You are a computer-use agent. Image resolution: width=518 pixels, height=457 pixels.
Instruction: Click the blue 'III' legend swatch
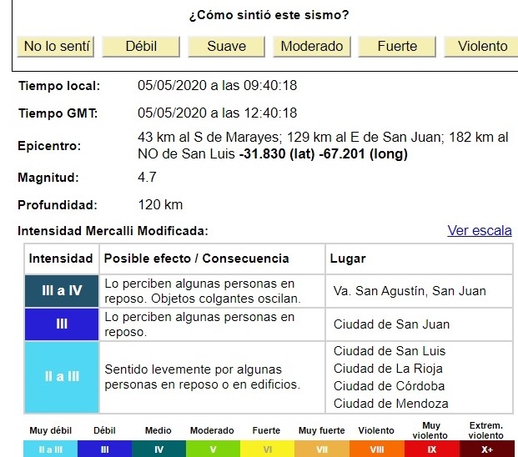tap(105, 449)
